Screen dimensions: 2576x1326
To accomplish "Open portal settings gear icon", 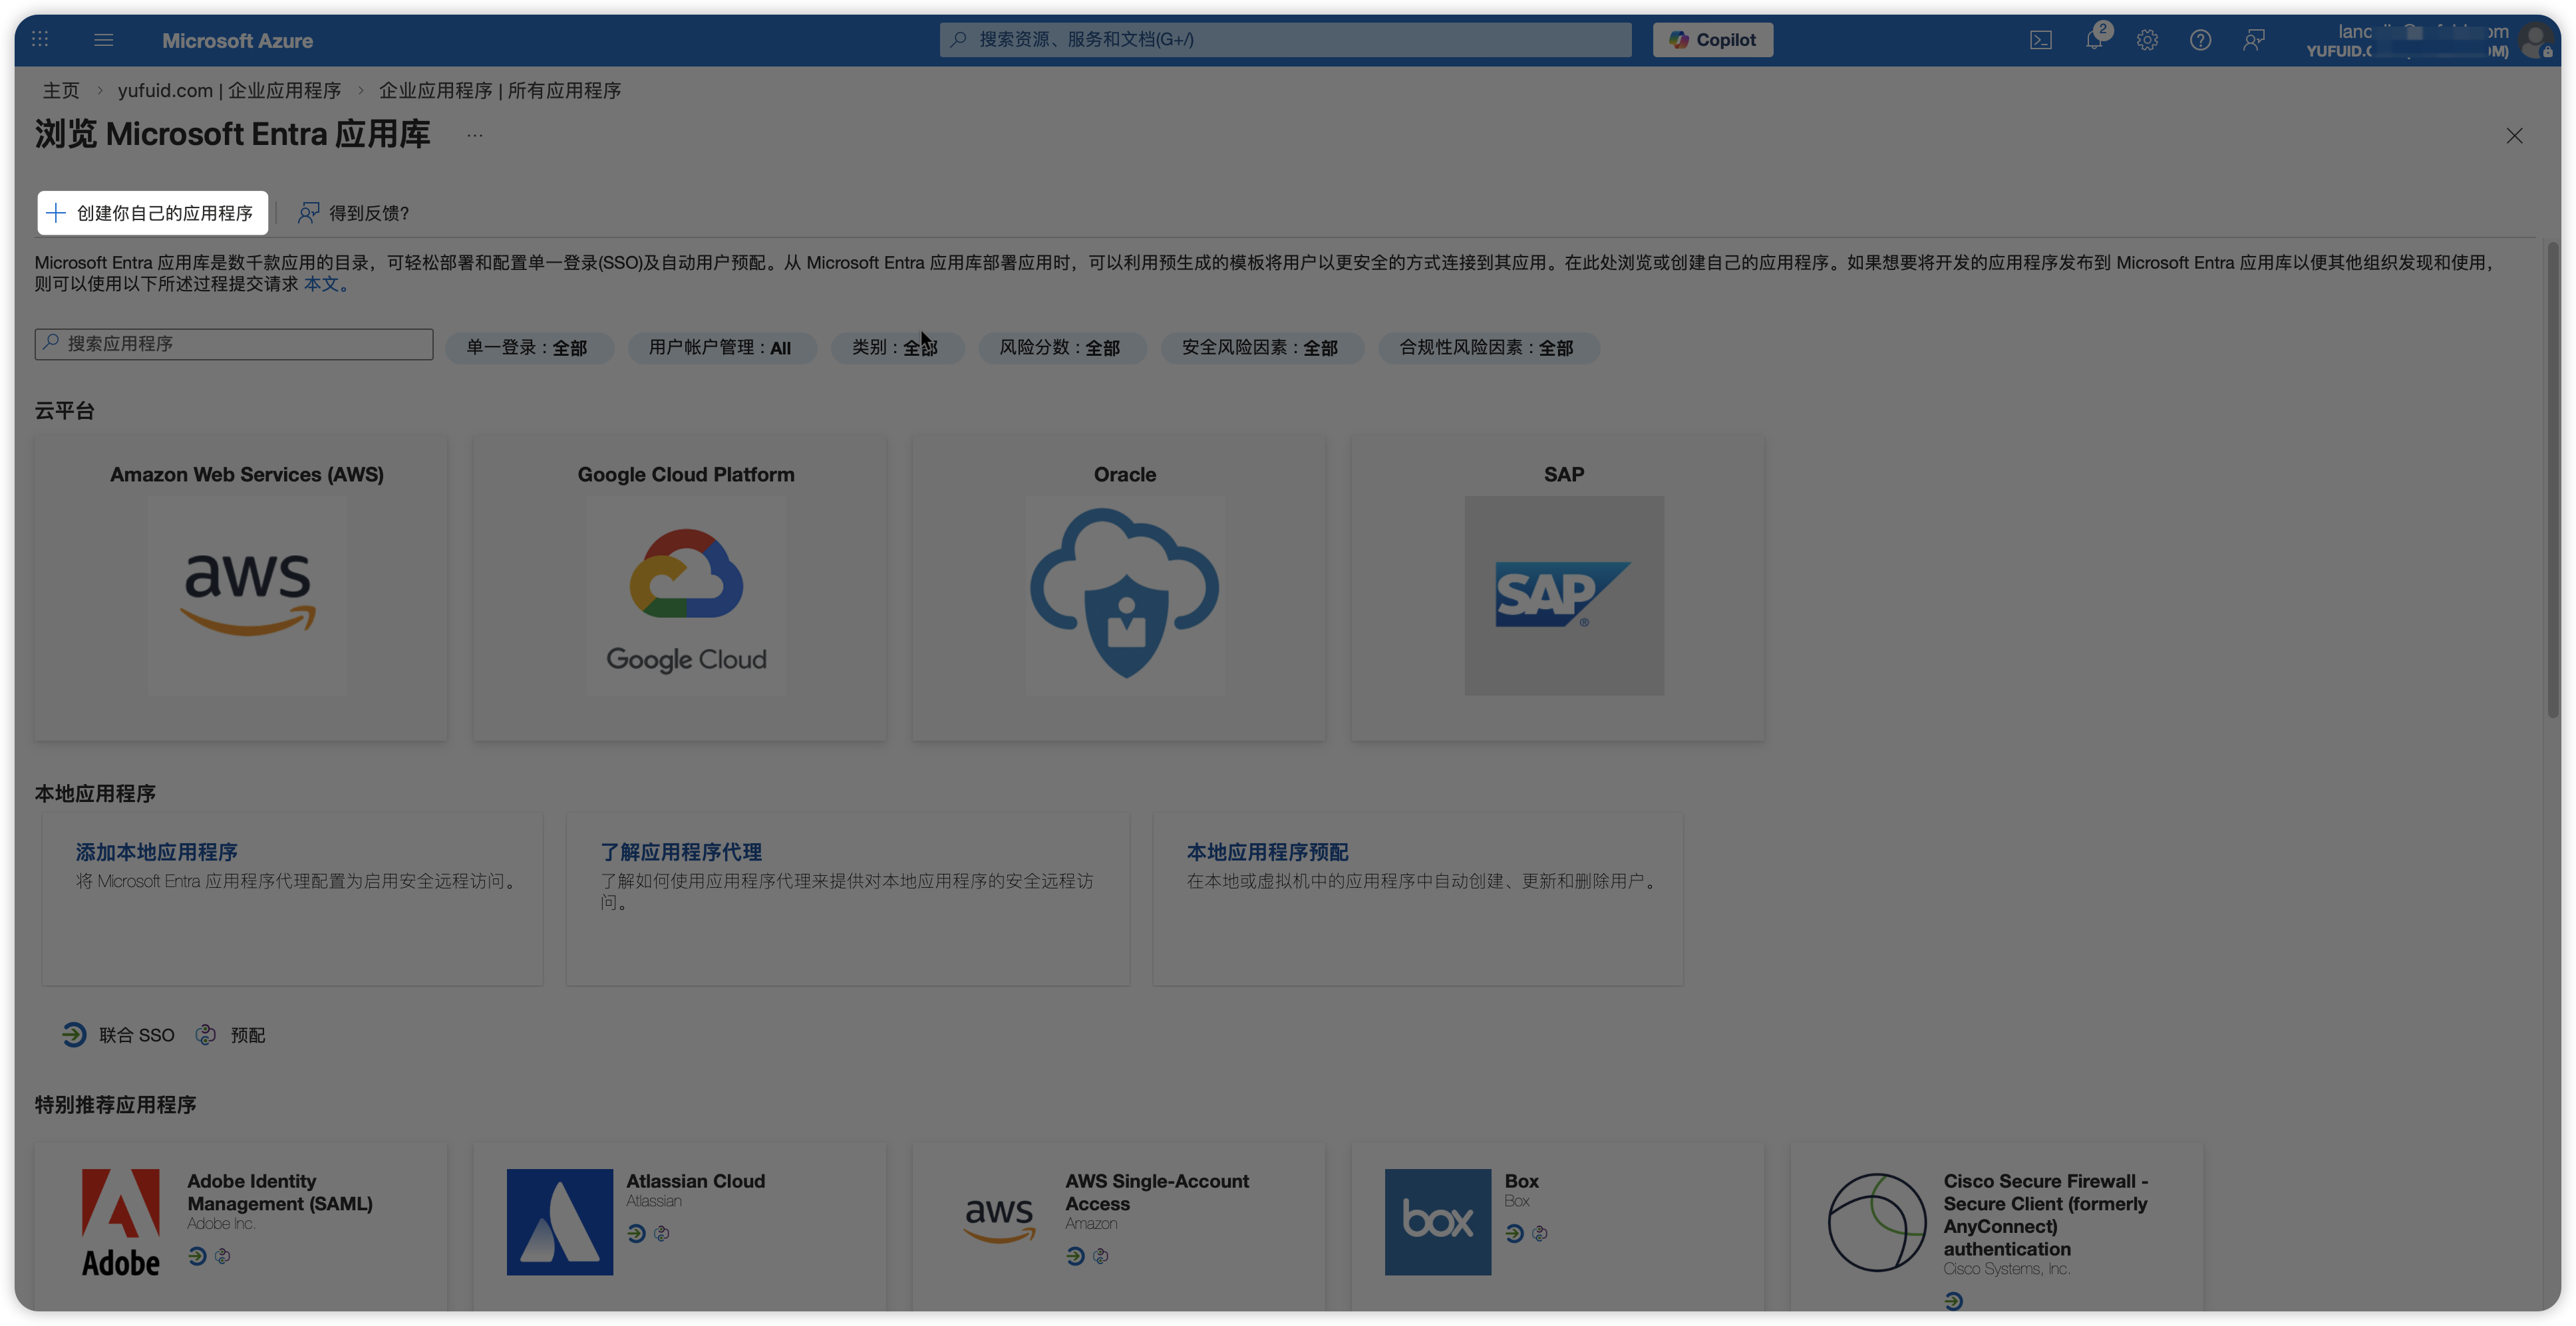I will [x=2147, y=40].
